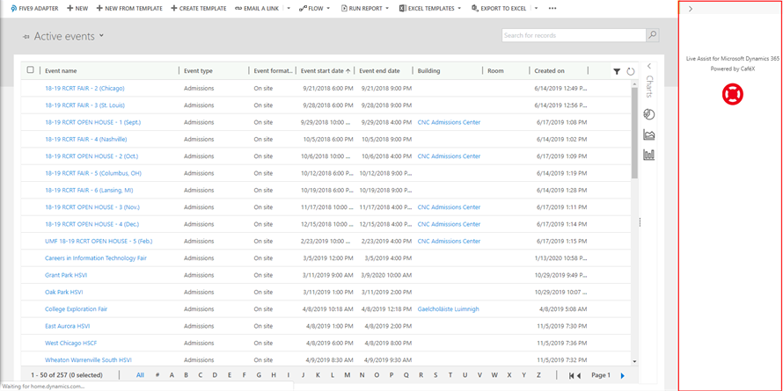Open the Active events view dropdown
Screen dimensions: 783x391
[102, 36]
